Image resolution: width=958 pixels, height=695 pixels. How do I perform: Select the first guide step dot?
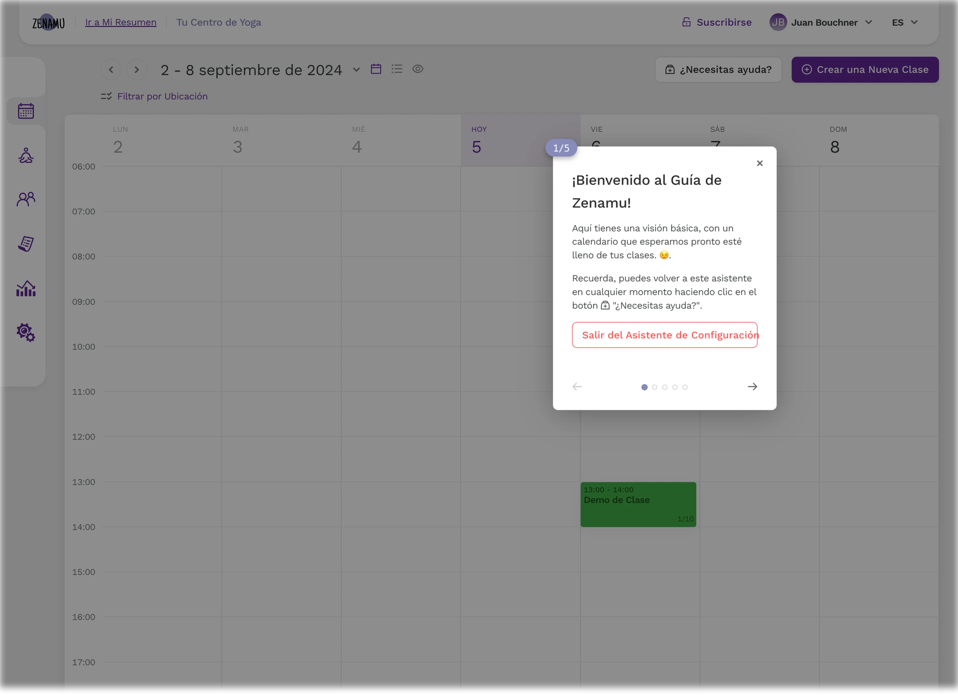pos(644,387)
